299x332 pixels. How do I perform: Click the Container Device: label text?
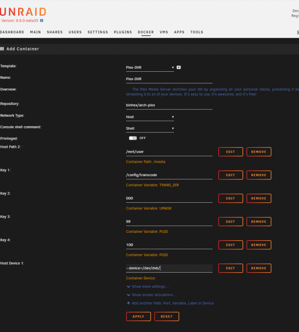coord(141,278)
